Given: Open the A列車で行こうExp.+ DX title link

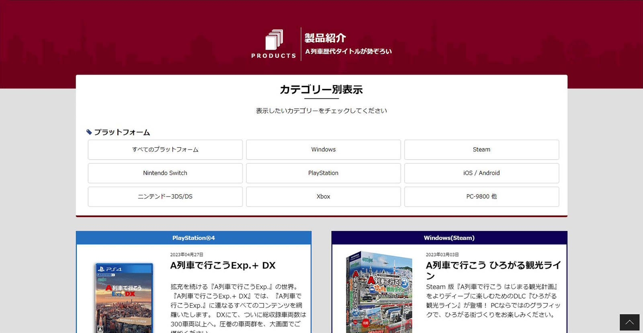Looking at the screenshot, I should pos(223,266).
